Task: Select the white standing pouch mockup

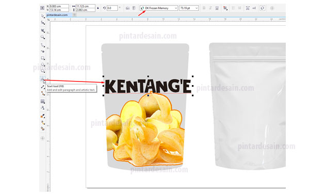Action: tap(248, 106)
